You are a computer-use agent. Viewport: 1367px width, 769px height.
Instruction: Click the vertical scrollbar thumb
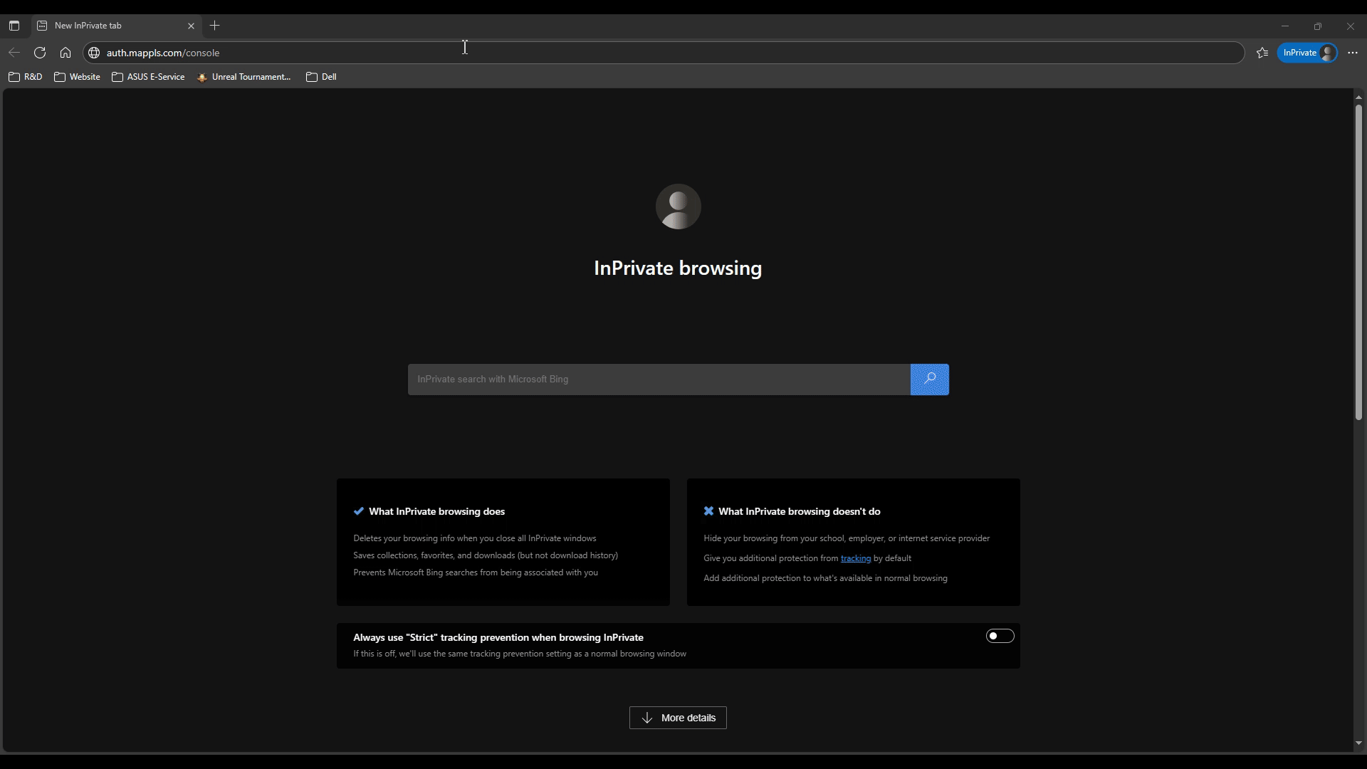click(x=1358, y=262)
